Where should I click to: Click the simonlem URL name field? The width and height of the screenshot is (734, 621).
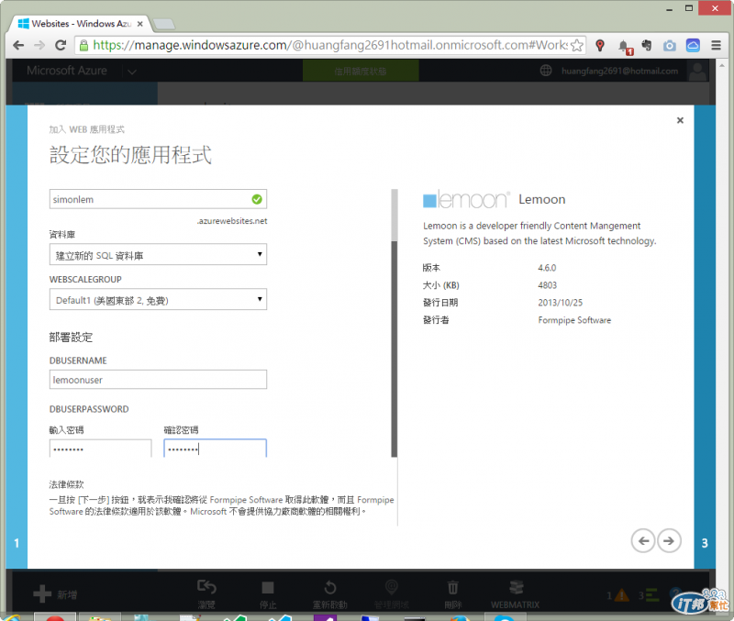(158, 199)
